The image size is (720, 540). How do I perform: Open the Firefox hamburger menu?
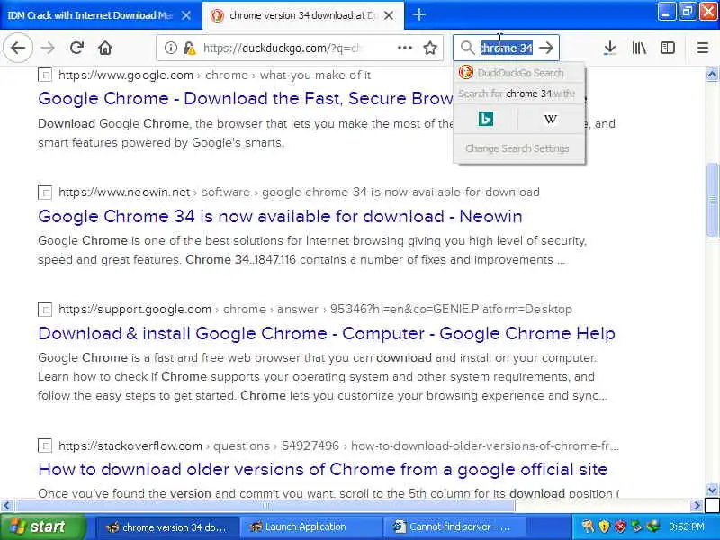pyautogui.click(x=703, y=48)
